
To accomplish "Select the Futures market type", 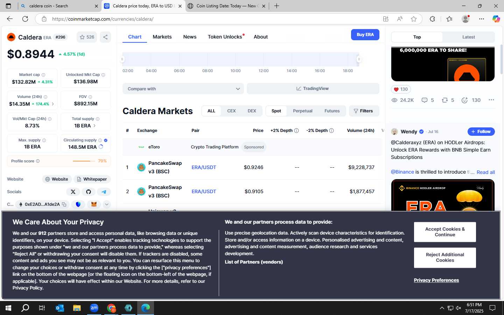I will [x=332, y=111].
